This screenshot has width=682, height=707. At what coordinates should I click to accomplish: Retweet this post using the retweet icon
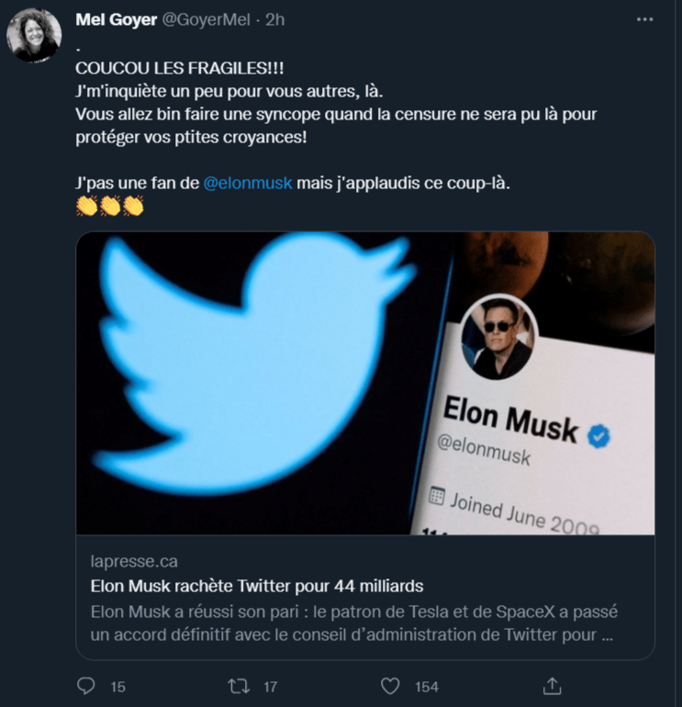coord(239,686)
